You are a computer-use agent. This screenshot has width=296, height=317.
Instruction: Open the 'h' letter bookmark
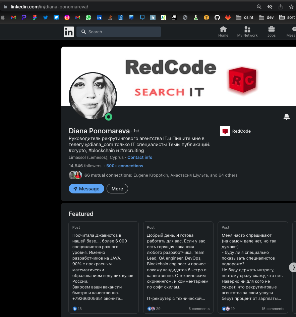pyautogui.click(x=153, y=17)
